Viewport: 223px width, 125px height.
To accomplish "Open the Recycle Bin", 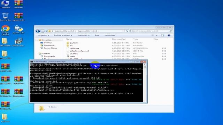I will (x=6, y=17).
